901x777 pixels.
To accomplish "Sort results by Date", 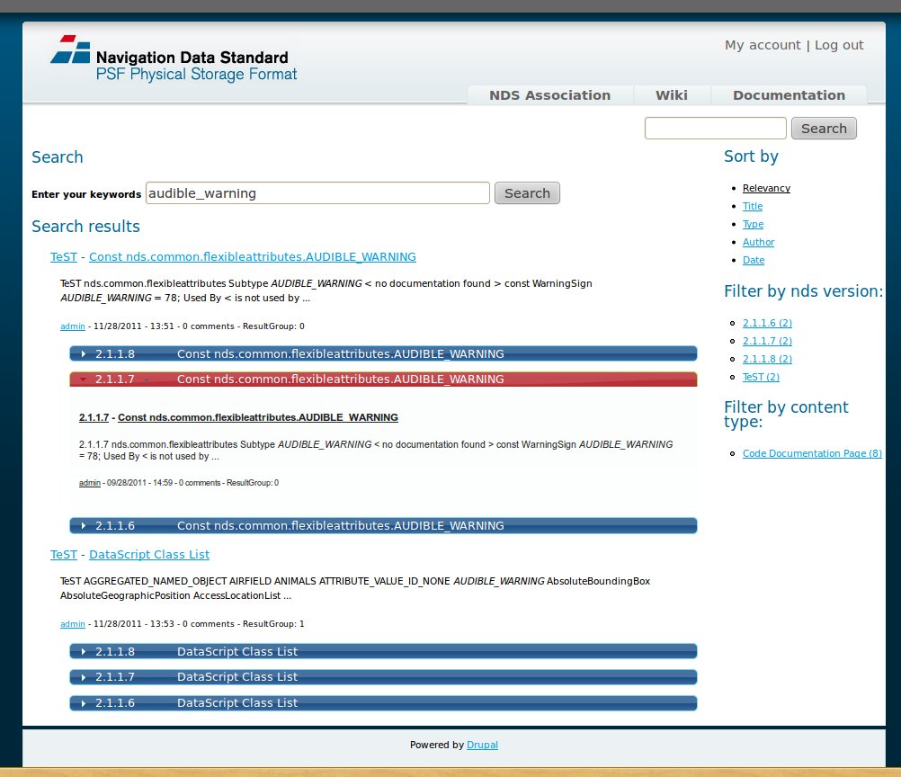I will pos(754,260).
